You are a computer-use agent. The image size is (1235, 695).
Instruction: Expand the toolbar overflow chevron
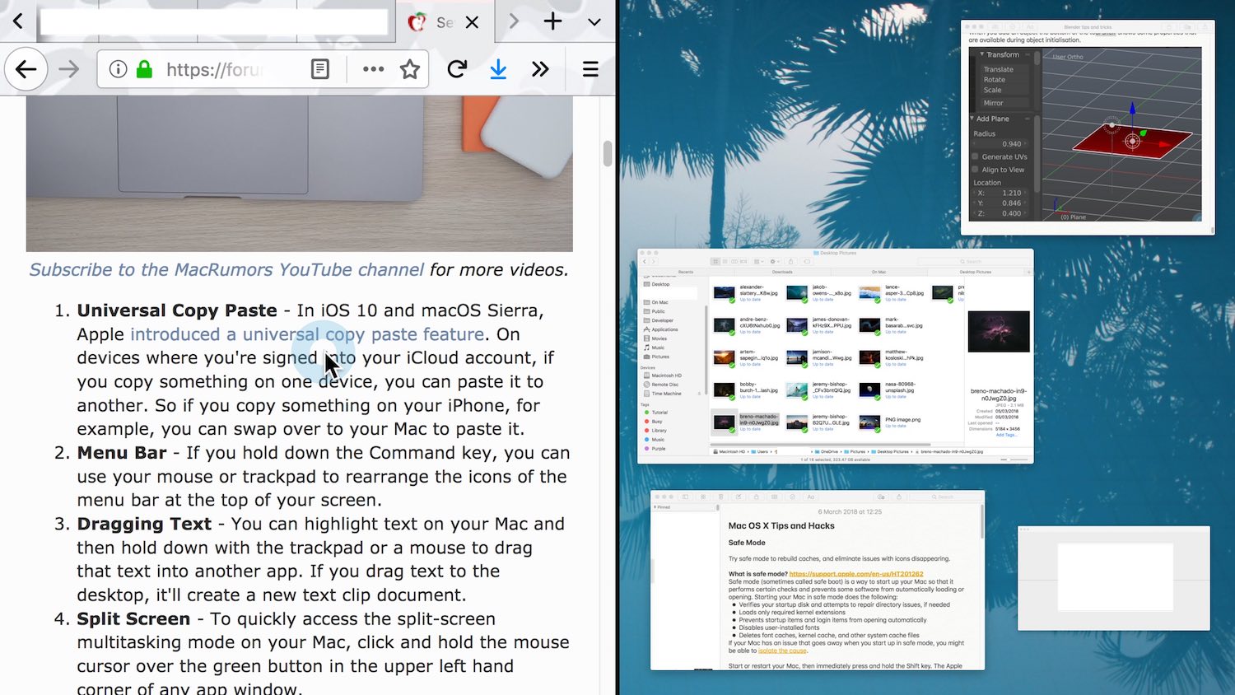539,69
